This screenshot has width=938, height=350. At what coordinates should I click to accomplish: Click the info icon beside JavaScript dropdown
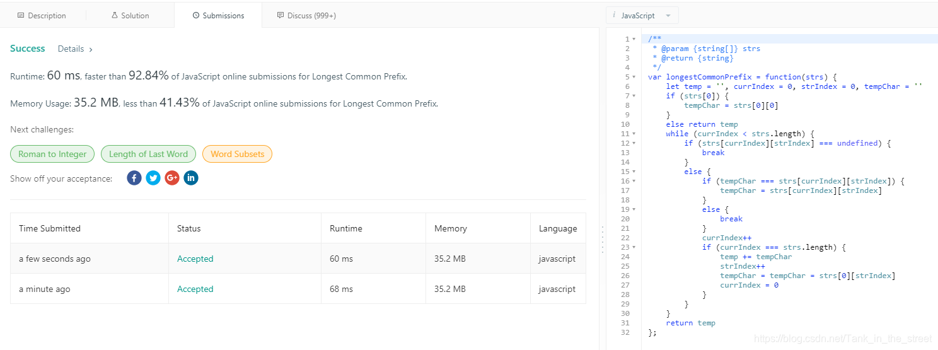(614, 15)
